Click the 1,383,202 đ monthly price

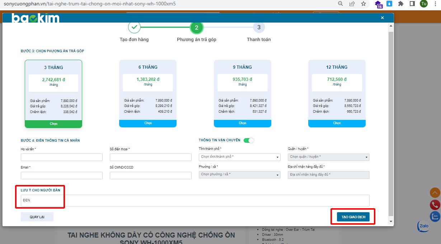coord(148,79)
